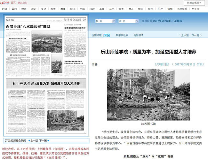Go to previous page 上一版
Viewport: 208px width, 160px height.
pyautogui.click(x=34, y=140)
